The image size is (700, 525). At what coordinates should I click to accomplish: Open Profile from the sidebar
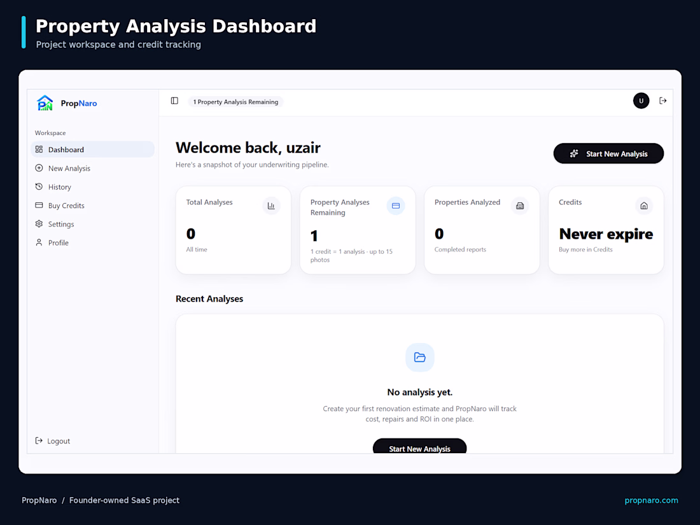92,242
